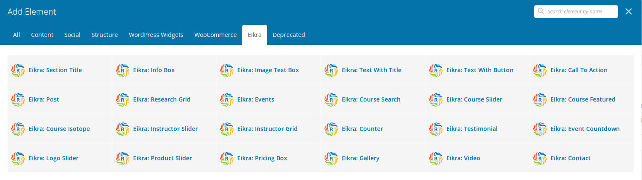Viewport: 642px width, 180px height.
Task: Select the Eikra: Info Box icon
Action: pyautogui.click(x=122, y=70)
